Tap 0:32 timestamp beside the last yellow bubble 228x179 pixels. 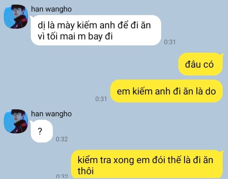point(62,176)
